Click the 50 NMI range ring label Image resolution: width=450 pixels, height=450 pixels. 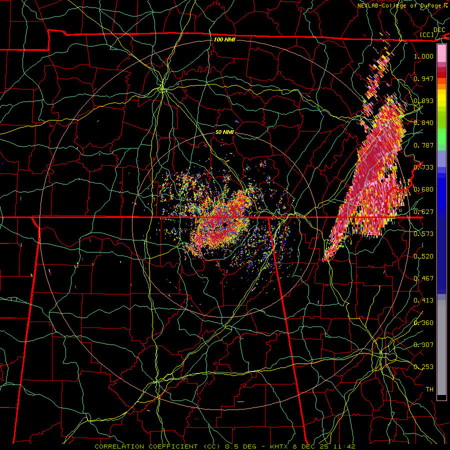[224, 132]
